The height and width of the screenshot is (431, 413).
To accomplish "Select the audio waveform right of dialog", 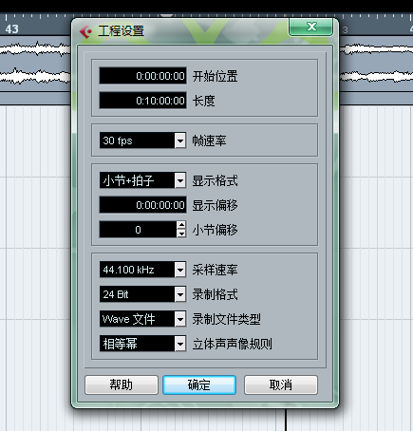I will [x=376, y=64].
